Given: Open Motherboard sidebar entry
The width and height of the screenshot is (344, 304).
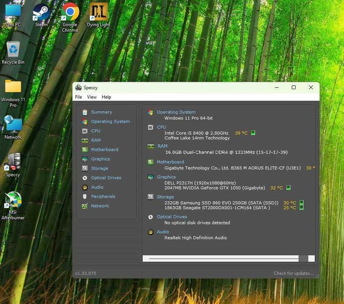Looking at the screenshot, I should (105, 150).
